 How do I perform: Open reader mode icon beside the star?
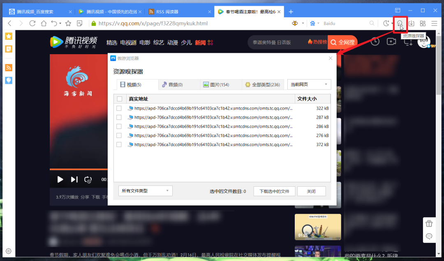80,23
